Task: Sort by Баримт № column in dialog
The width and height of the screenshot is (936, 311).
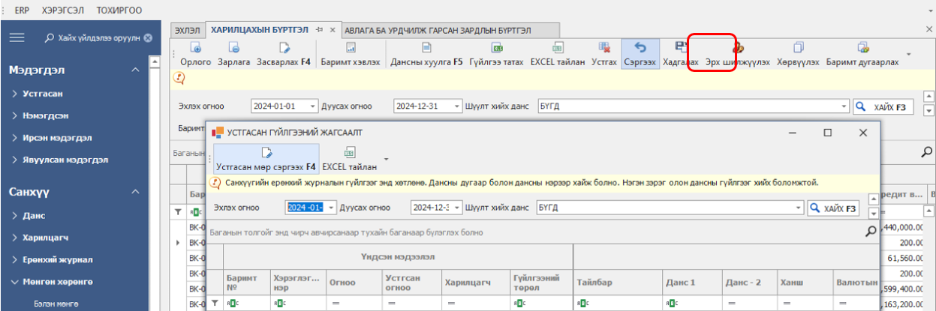Action: 246,283
